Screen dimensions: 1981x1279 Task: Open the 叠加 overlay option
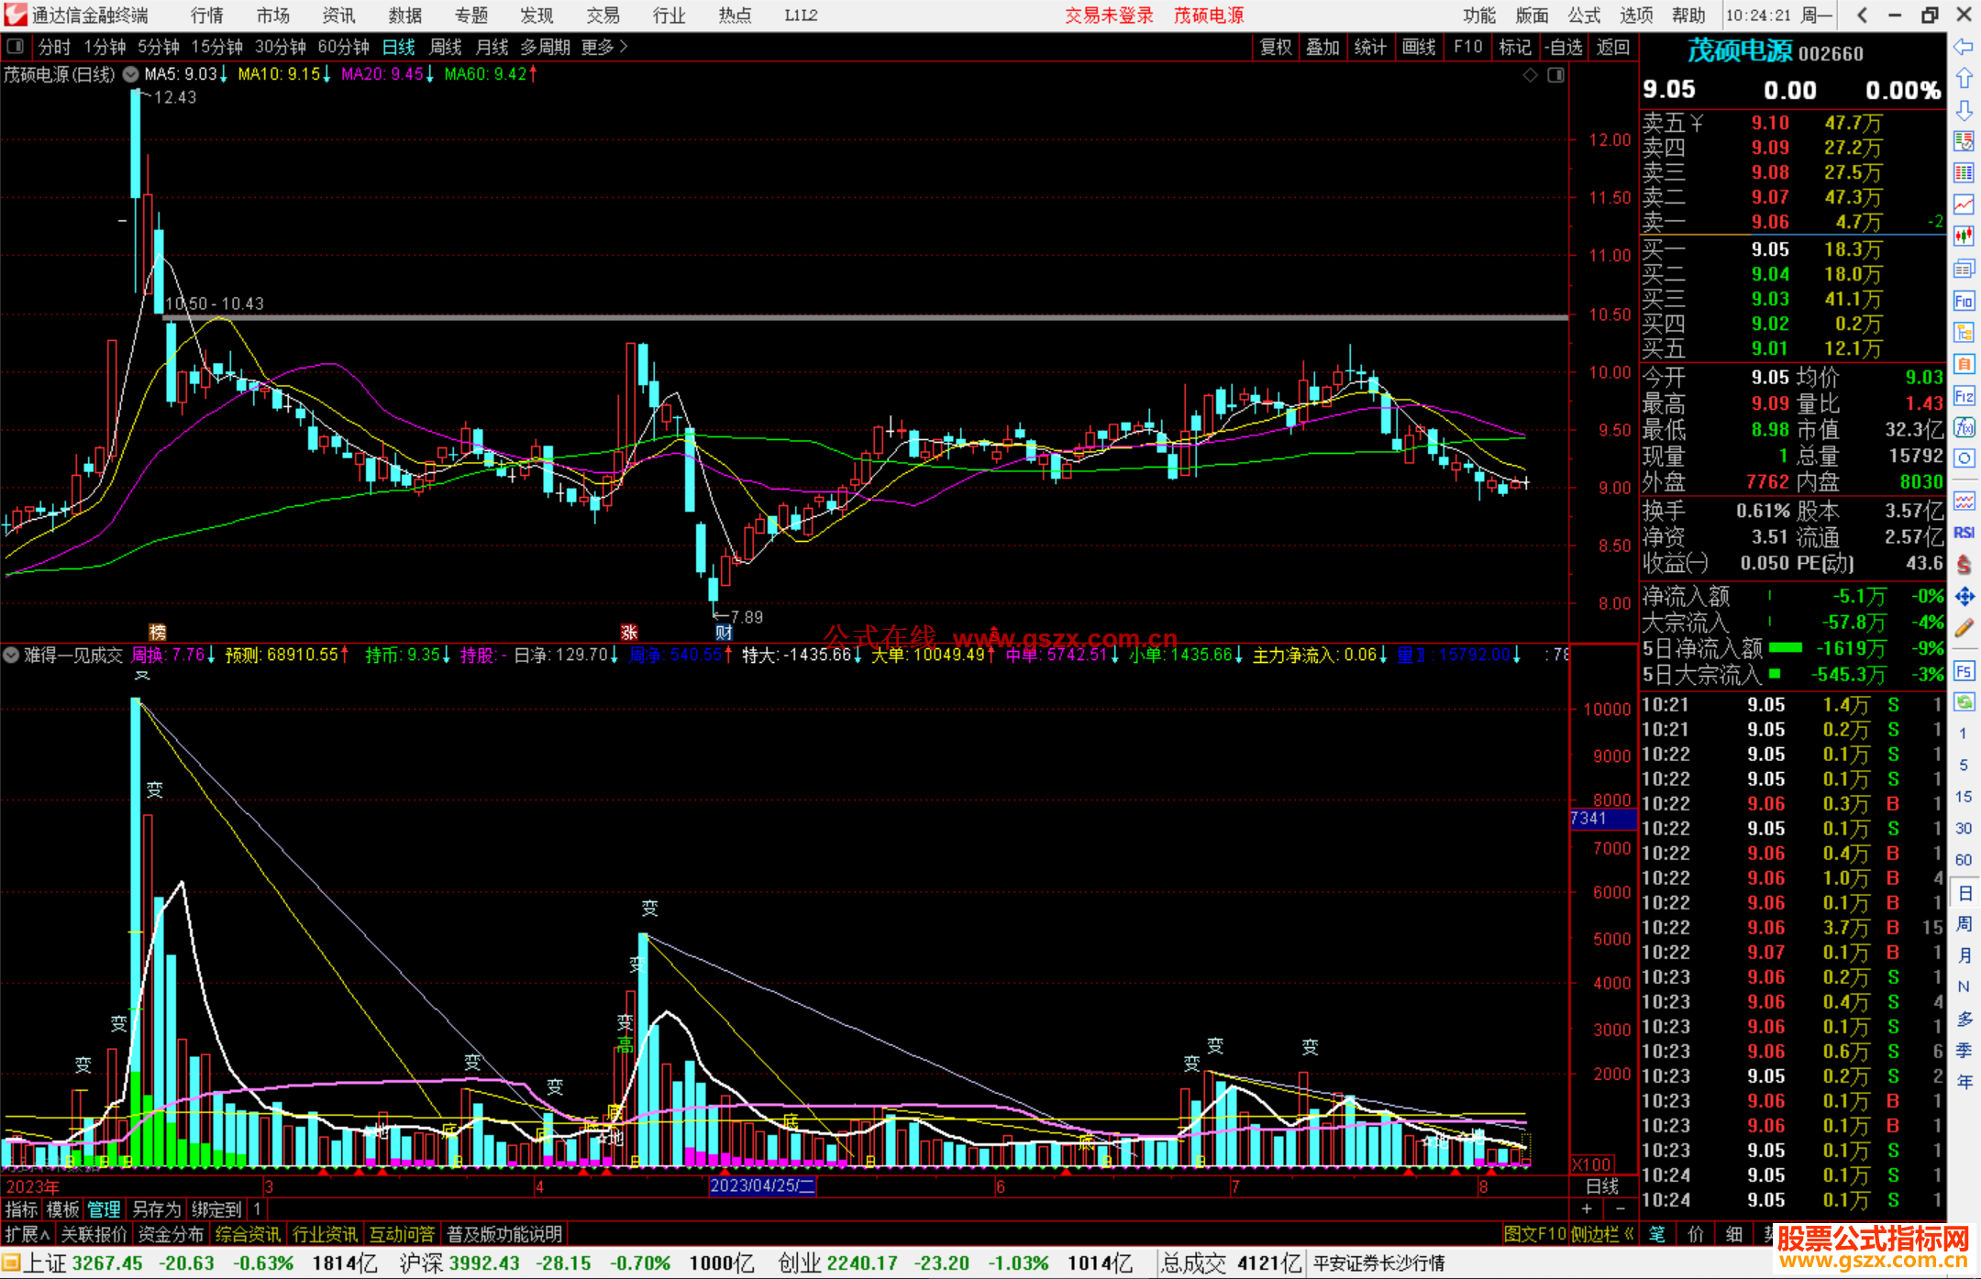point(1323,47)
